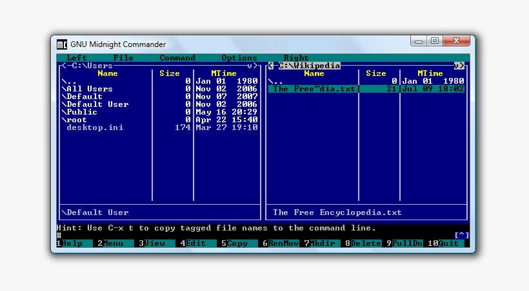Select the Default User folder
529x291 pixels.
coord(97,104)
